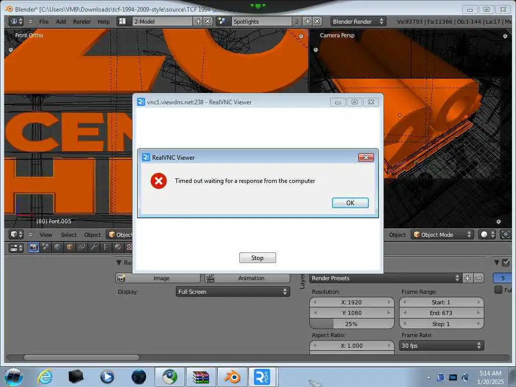The height and width of the screenshot is (387, 516).
Task: Click the Aspect Ratio X: 1.000 field
Action: [x=352, y=346]
